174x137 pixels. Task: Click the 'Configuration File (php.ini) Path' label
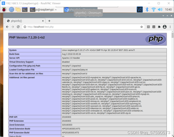coord(25,66)
